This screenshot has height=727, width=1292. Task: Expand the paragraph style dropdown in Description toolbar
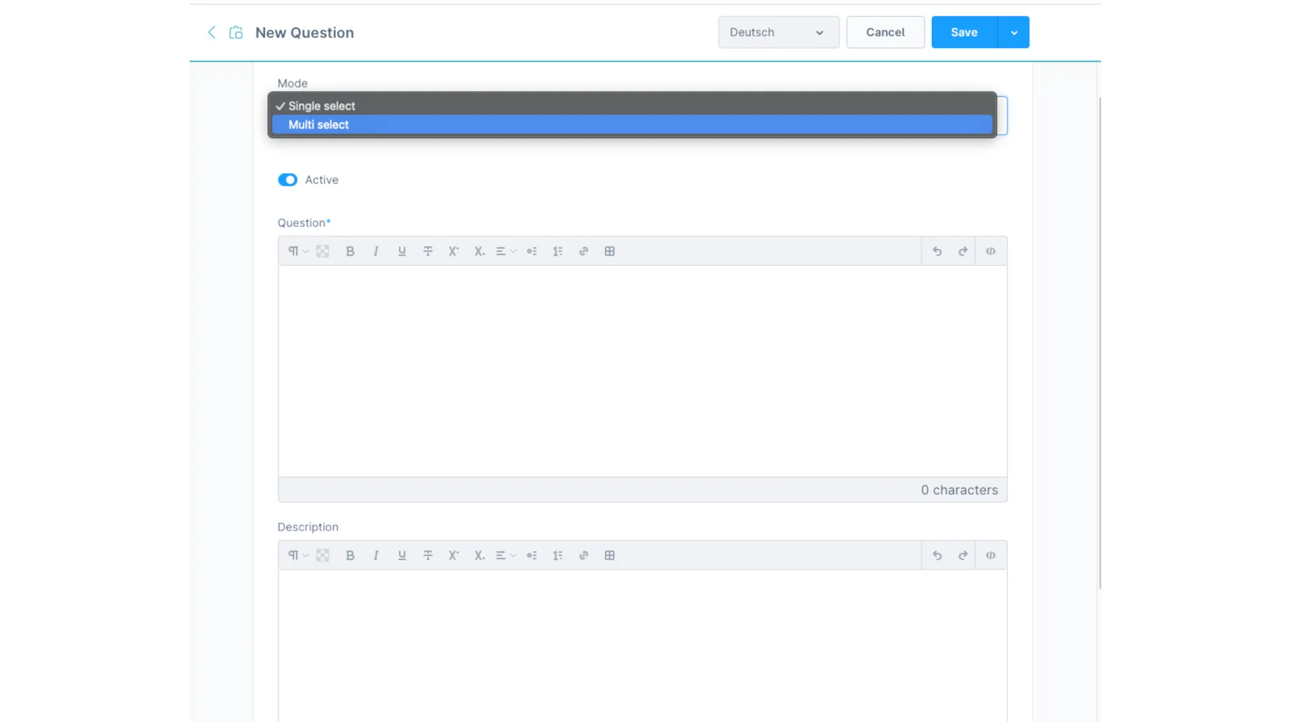pyautogui.click(x=297, y=555)
